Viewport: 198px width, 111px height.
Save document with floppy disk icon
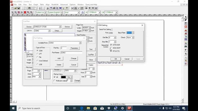tap(19, 8)
